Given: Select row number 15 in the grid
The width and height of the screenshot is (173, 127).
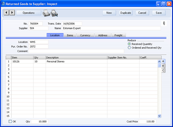Looking at the screenshot, I should [9, 116].
